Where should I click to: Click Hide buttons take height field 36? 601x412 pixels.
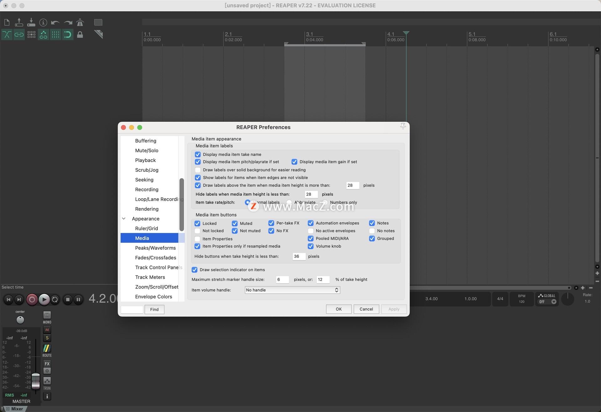[299, 256]
